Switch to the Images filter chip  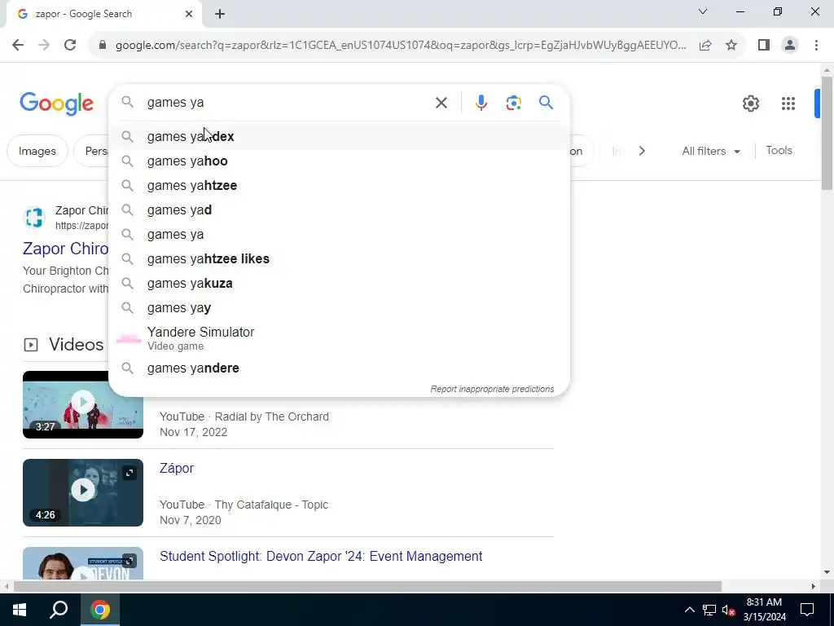point(37,151)
